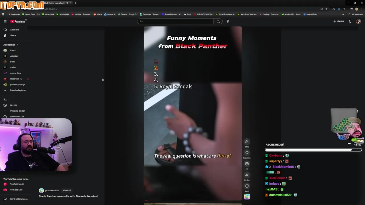Mute the tab via speaker icon
This screenshot has width=365, height=205.
[67, 3]
